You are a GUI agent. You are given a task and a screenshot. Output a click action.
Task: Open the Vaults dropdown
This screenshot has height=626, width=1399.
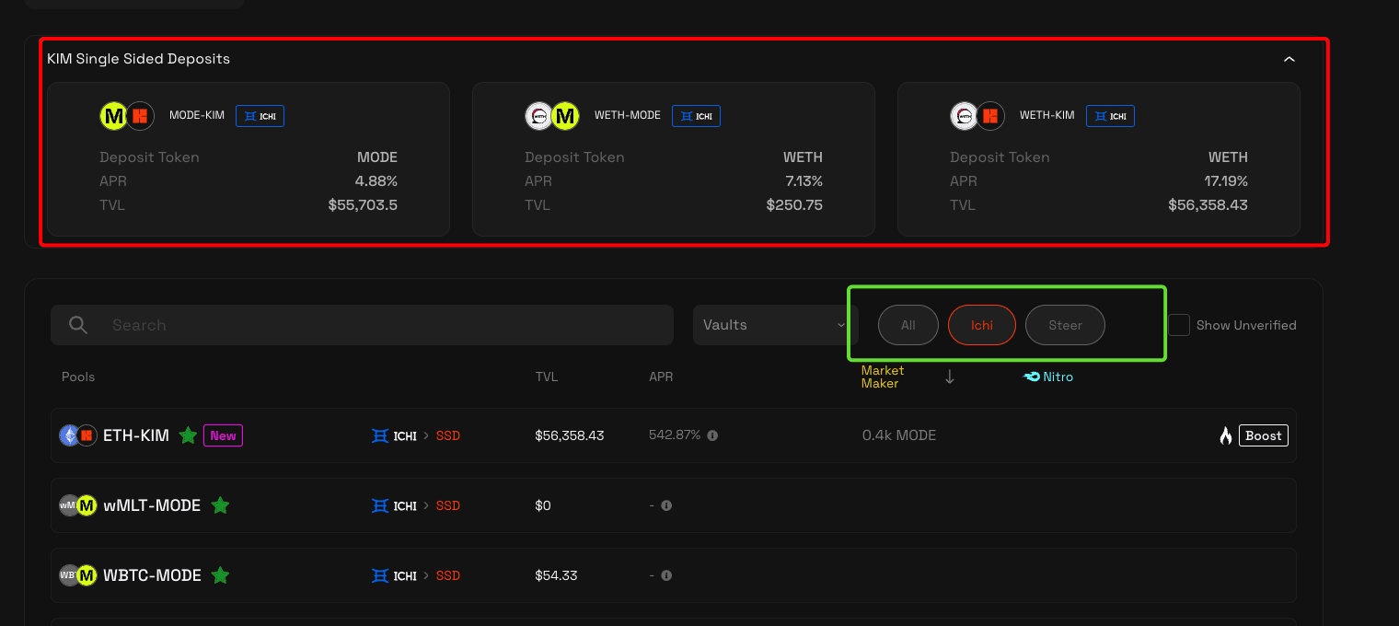click(x=775, y=325)
